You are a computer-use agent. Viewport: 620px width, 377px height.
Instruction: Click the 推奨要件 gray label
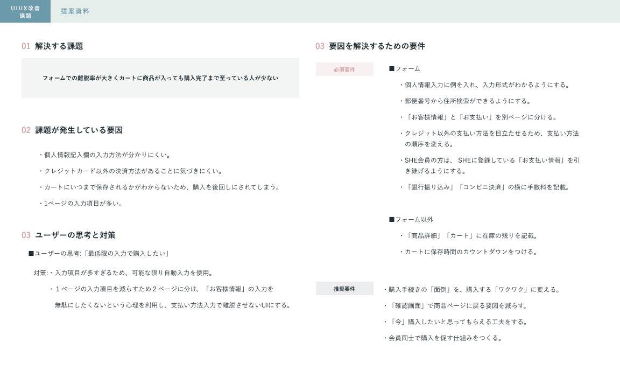click(x=344, y=289)
